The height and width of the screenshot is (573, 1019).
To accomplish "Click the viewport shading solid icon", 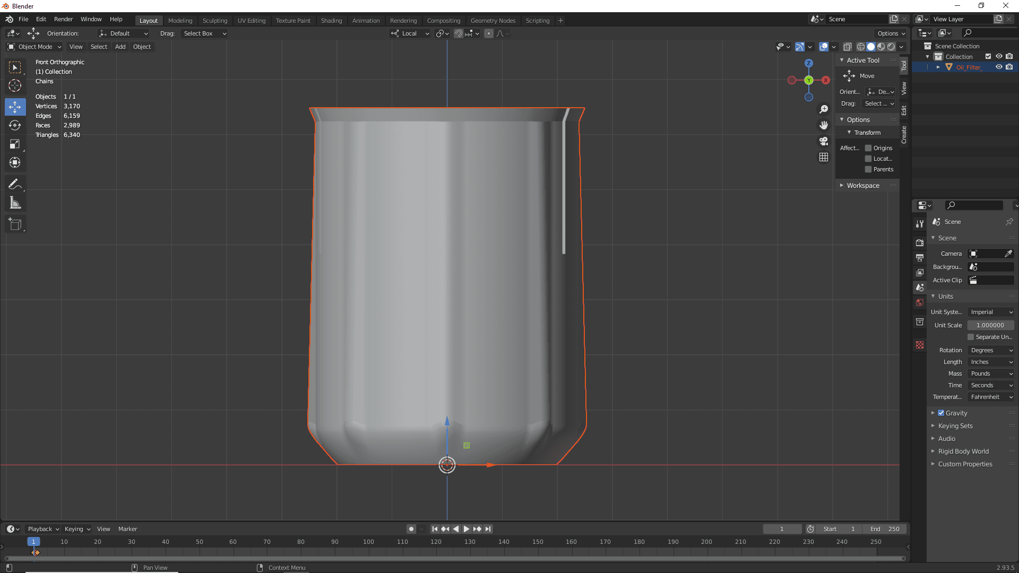I will [x=870, y=46].
